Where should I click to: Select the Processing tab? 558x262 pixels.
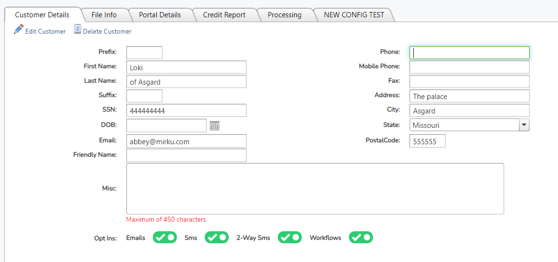(x=285, y=15)
